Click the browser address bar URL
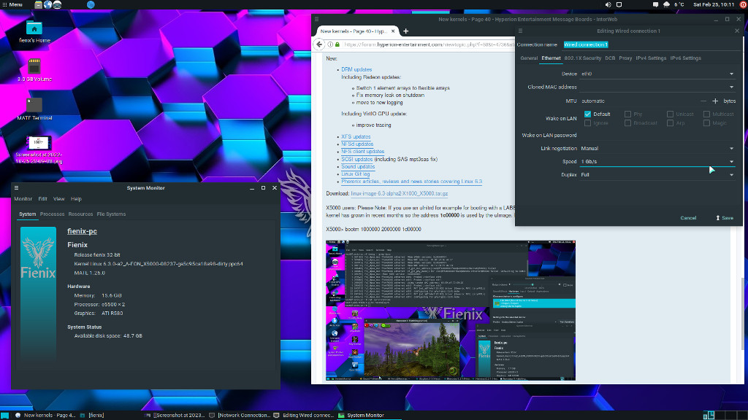Image resolution: width=748 pixels, height=420 pixels. click(430, 44)
